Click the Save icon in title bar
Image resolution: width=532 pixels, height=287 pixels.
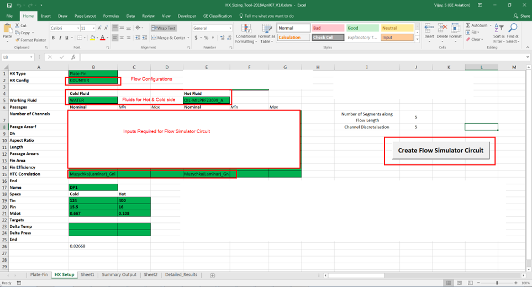coord(9,5)
